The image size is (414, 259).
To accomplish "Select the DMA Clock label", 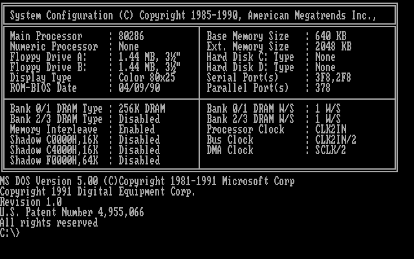I will point(230,150).
